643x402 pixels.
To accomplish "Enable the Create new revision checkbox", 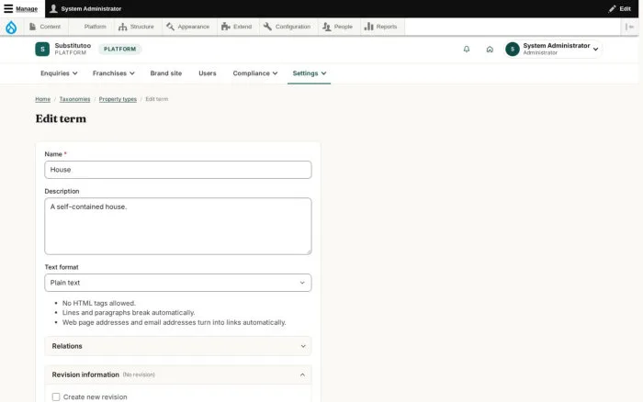I will [56, 396].
